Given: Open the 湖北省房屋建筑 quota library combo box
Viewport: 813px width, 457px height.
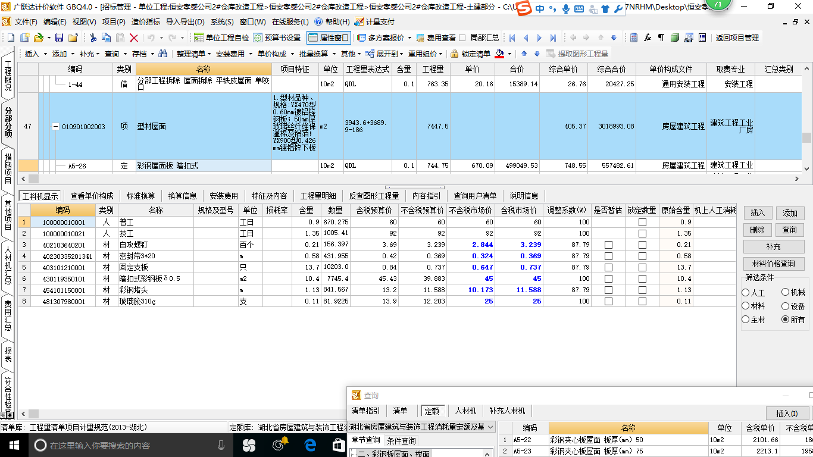Looking at the screenshot, I should [421, 427].
